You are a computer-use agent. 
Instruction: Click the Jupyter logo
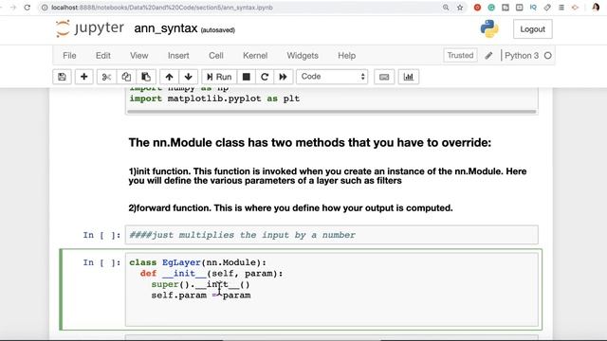[90, 28]
